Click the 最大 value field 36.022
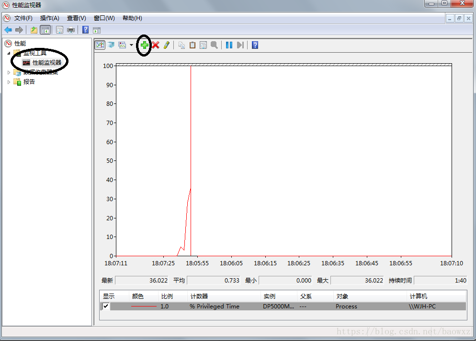Screen dimensions: 476x341 pyautogui.click(x=357, y=281)
